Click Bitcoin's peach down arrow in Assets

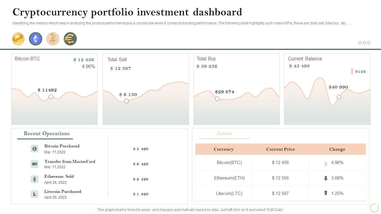click(326, 164)
